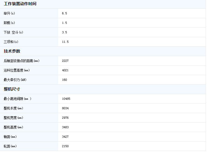This screenshot has height=154, width=207.
Task: Click the 2976 value for 整机宽度
Action: click(65, 118)
